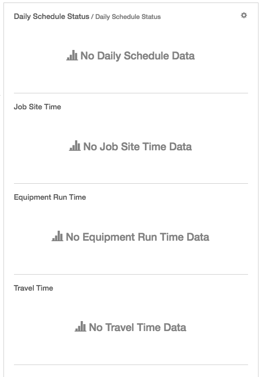Click the bar chart icon beside No Daily Schedule Data
The width and height of the screenshot is (262, 377).
(x=72, y=55)
